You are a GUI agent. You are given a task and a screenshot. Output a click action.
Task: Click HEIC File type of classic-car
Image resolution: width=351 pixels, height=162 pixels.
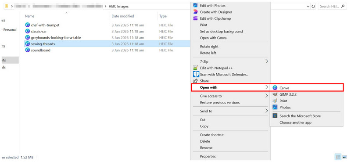pos(166,31)
